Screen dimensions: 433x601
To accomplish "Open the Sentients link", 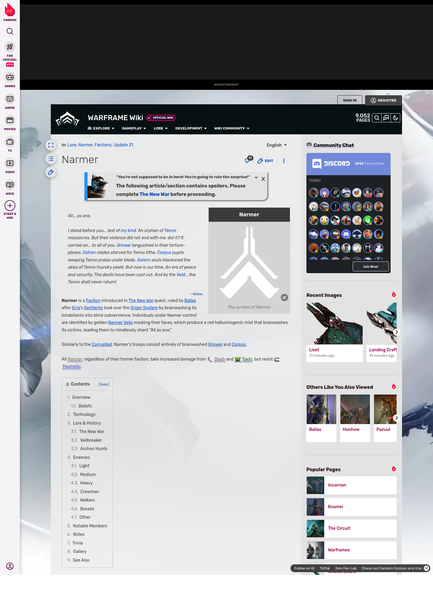I will pos(93,308).
